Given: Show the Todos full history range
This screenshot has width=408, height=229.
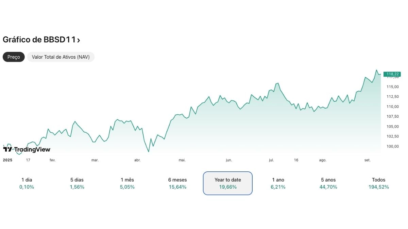Looking at the screenshot, I should (378, 183).
